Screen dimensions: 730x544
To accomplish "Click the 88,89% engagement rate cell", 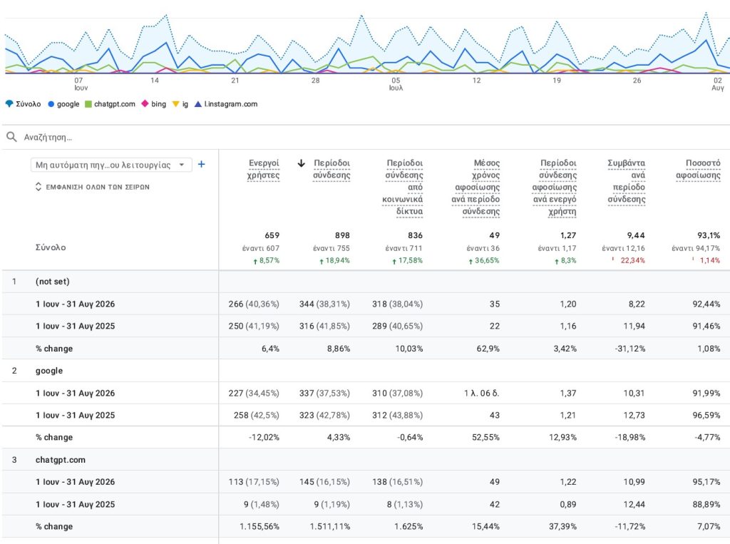I will (x=706, y=504).
